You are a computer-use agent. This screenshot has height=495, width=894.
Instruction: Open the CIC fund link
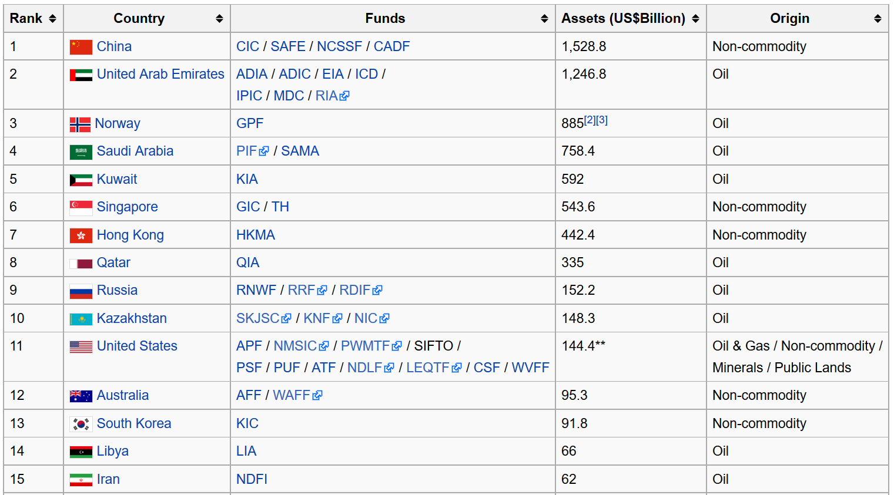(247, 46)
